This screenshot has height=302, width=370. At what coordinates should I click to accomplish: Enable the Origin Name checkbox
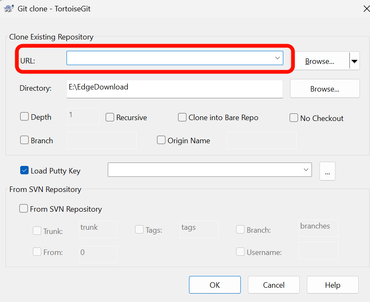[161, 140]
